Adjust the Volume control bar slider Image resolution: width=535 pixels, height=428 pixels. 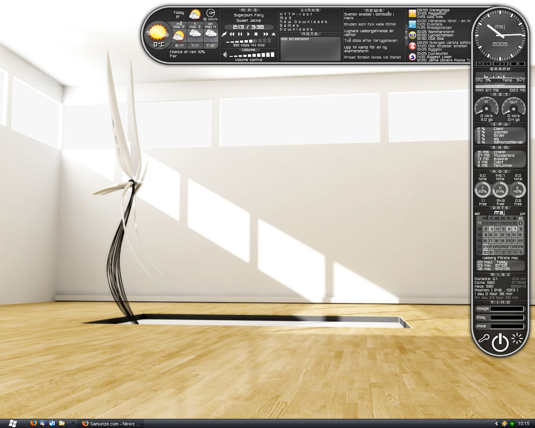(x=252, y=55)
